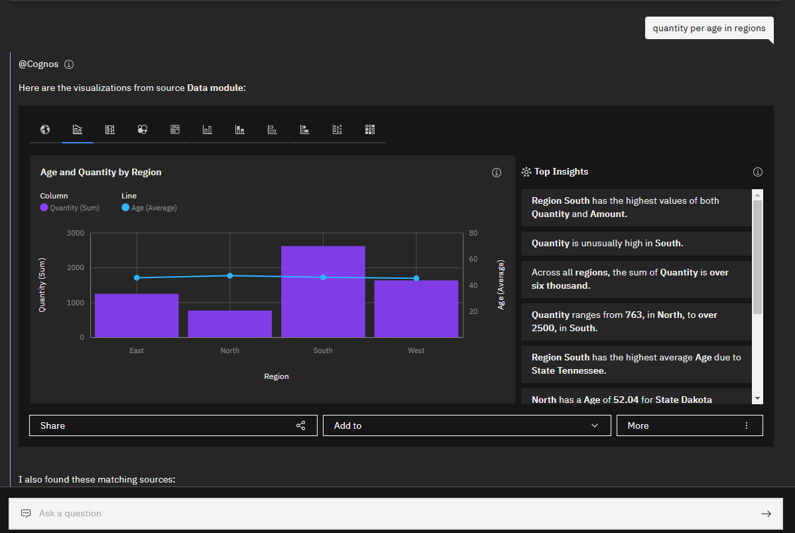Image resolution: width=795 pixels, height=533 pixels.
Task: Click the 'North' x-axis label
Action: pos(229,350)
